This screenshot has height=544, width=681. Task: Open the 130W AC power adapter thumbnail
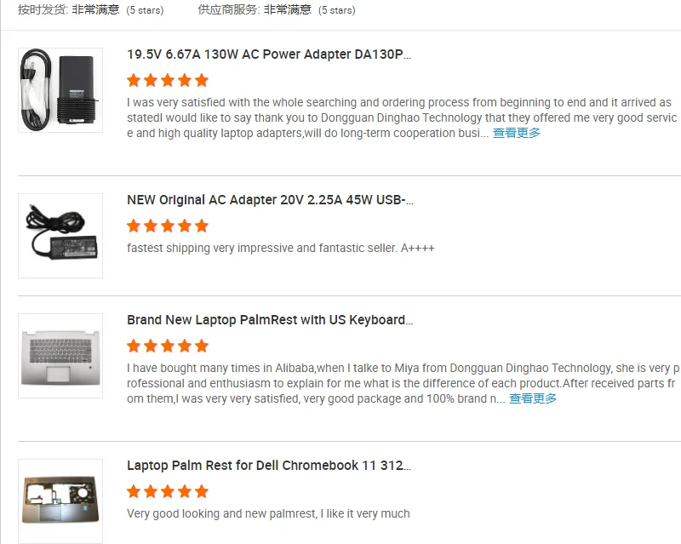click(x=60, y=90)
